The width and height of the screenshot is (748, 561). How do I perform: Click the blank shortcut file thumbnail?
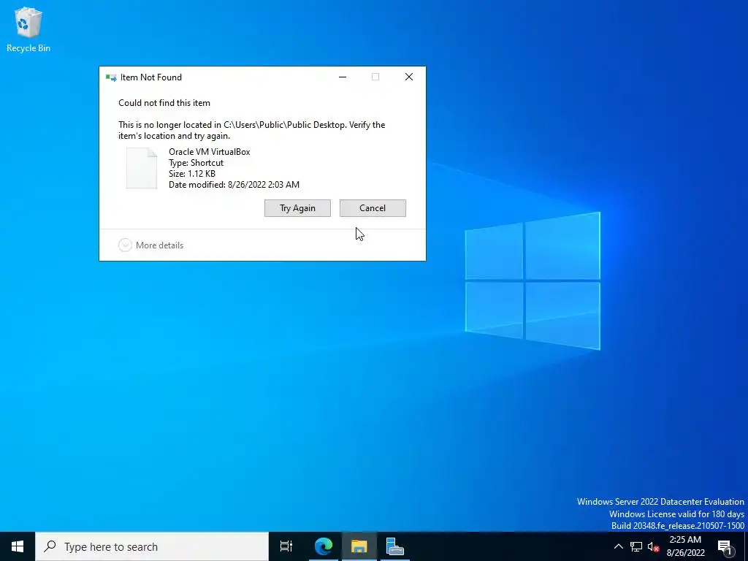(x=142, y=168)
